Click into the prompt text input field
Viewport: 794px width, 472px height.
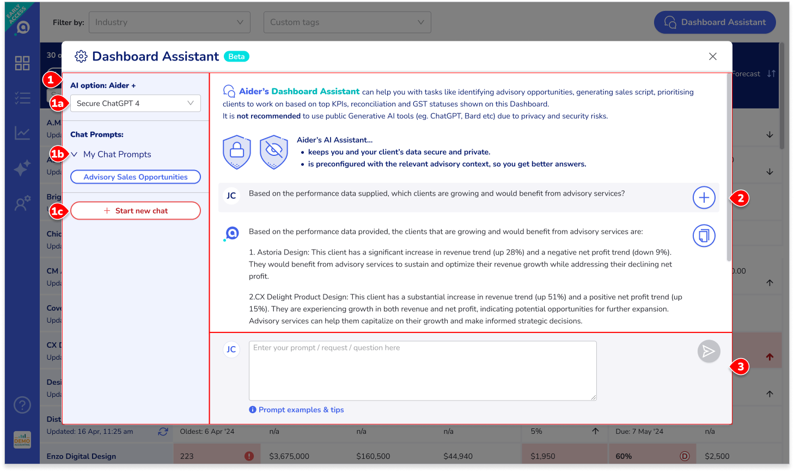422,371
